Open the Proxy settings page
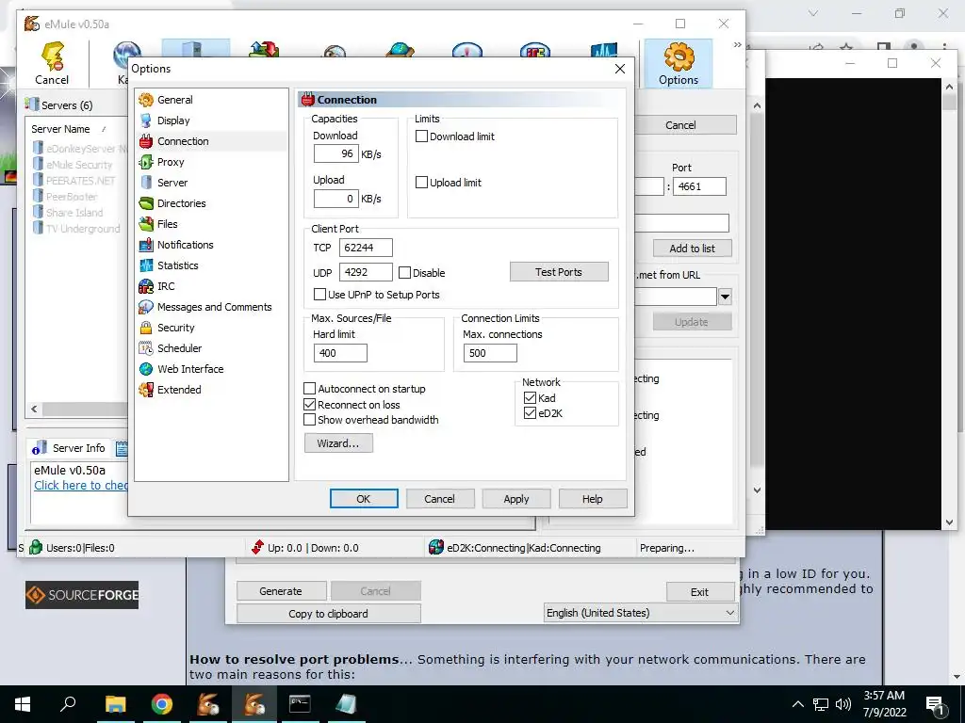 point(171,162)
